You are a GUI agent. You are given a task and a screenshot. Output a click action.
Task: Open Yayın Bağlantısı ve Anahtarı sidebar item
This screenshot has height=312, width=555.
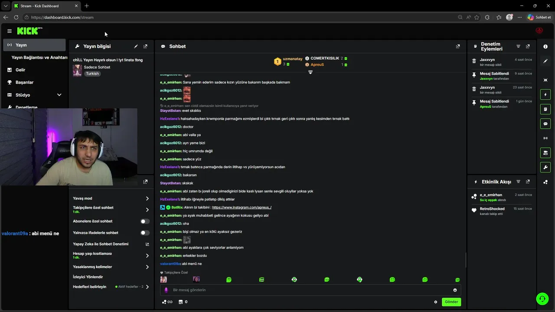coord(39,57)
